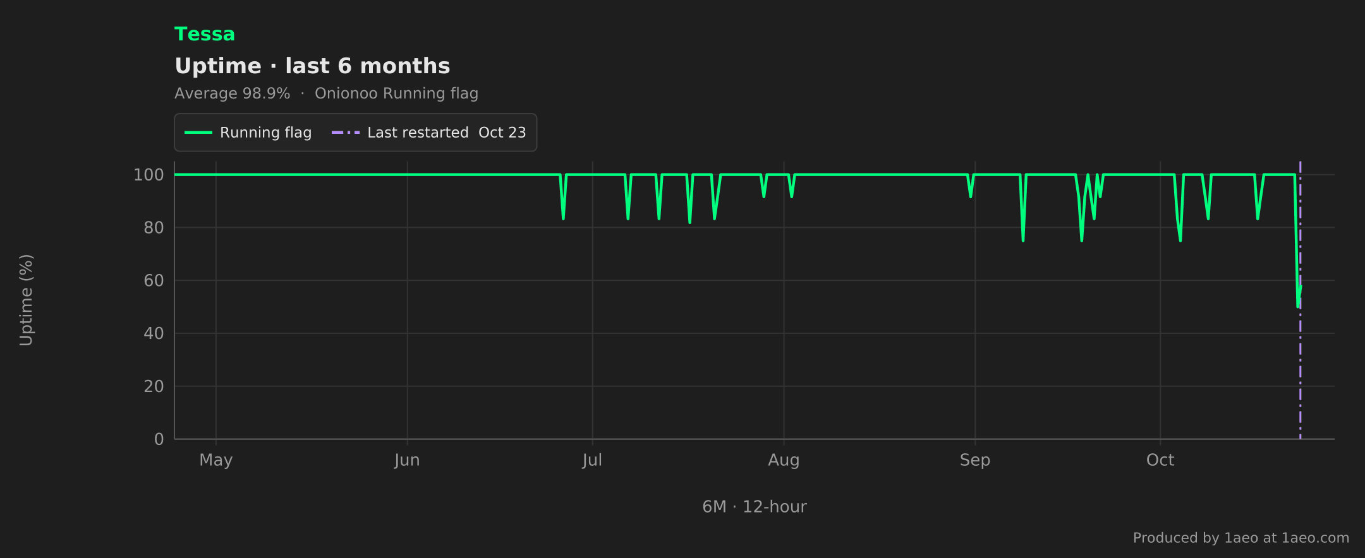Click the "6M · 12-hour" x-axis caption
Viewport: 1365px width, 558px height.
tap(754, 507)
